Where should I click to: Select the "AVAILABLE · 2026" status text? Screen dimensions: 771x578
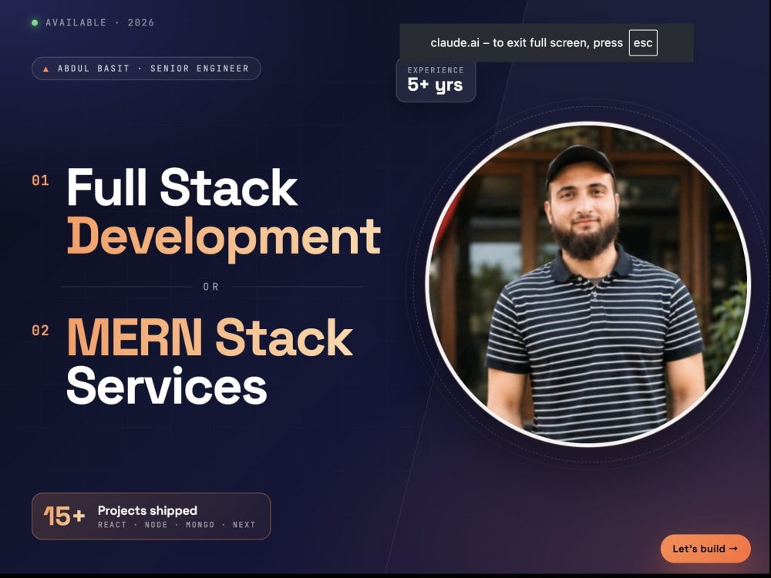(x=99, y=22)
